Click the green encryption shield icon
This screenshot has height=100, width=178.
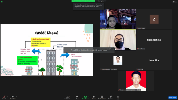coord(2,2)
